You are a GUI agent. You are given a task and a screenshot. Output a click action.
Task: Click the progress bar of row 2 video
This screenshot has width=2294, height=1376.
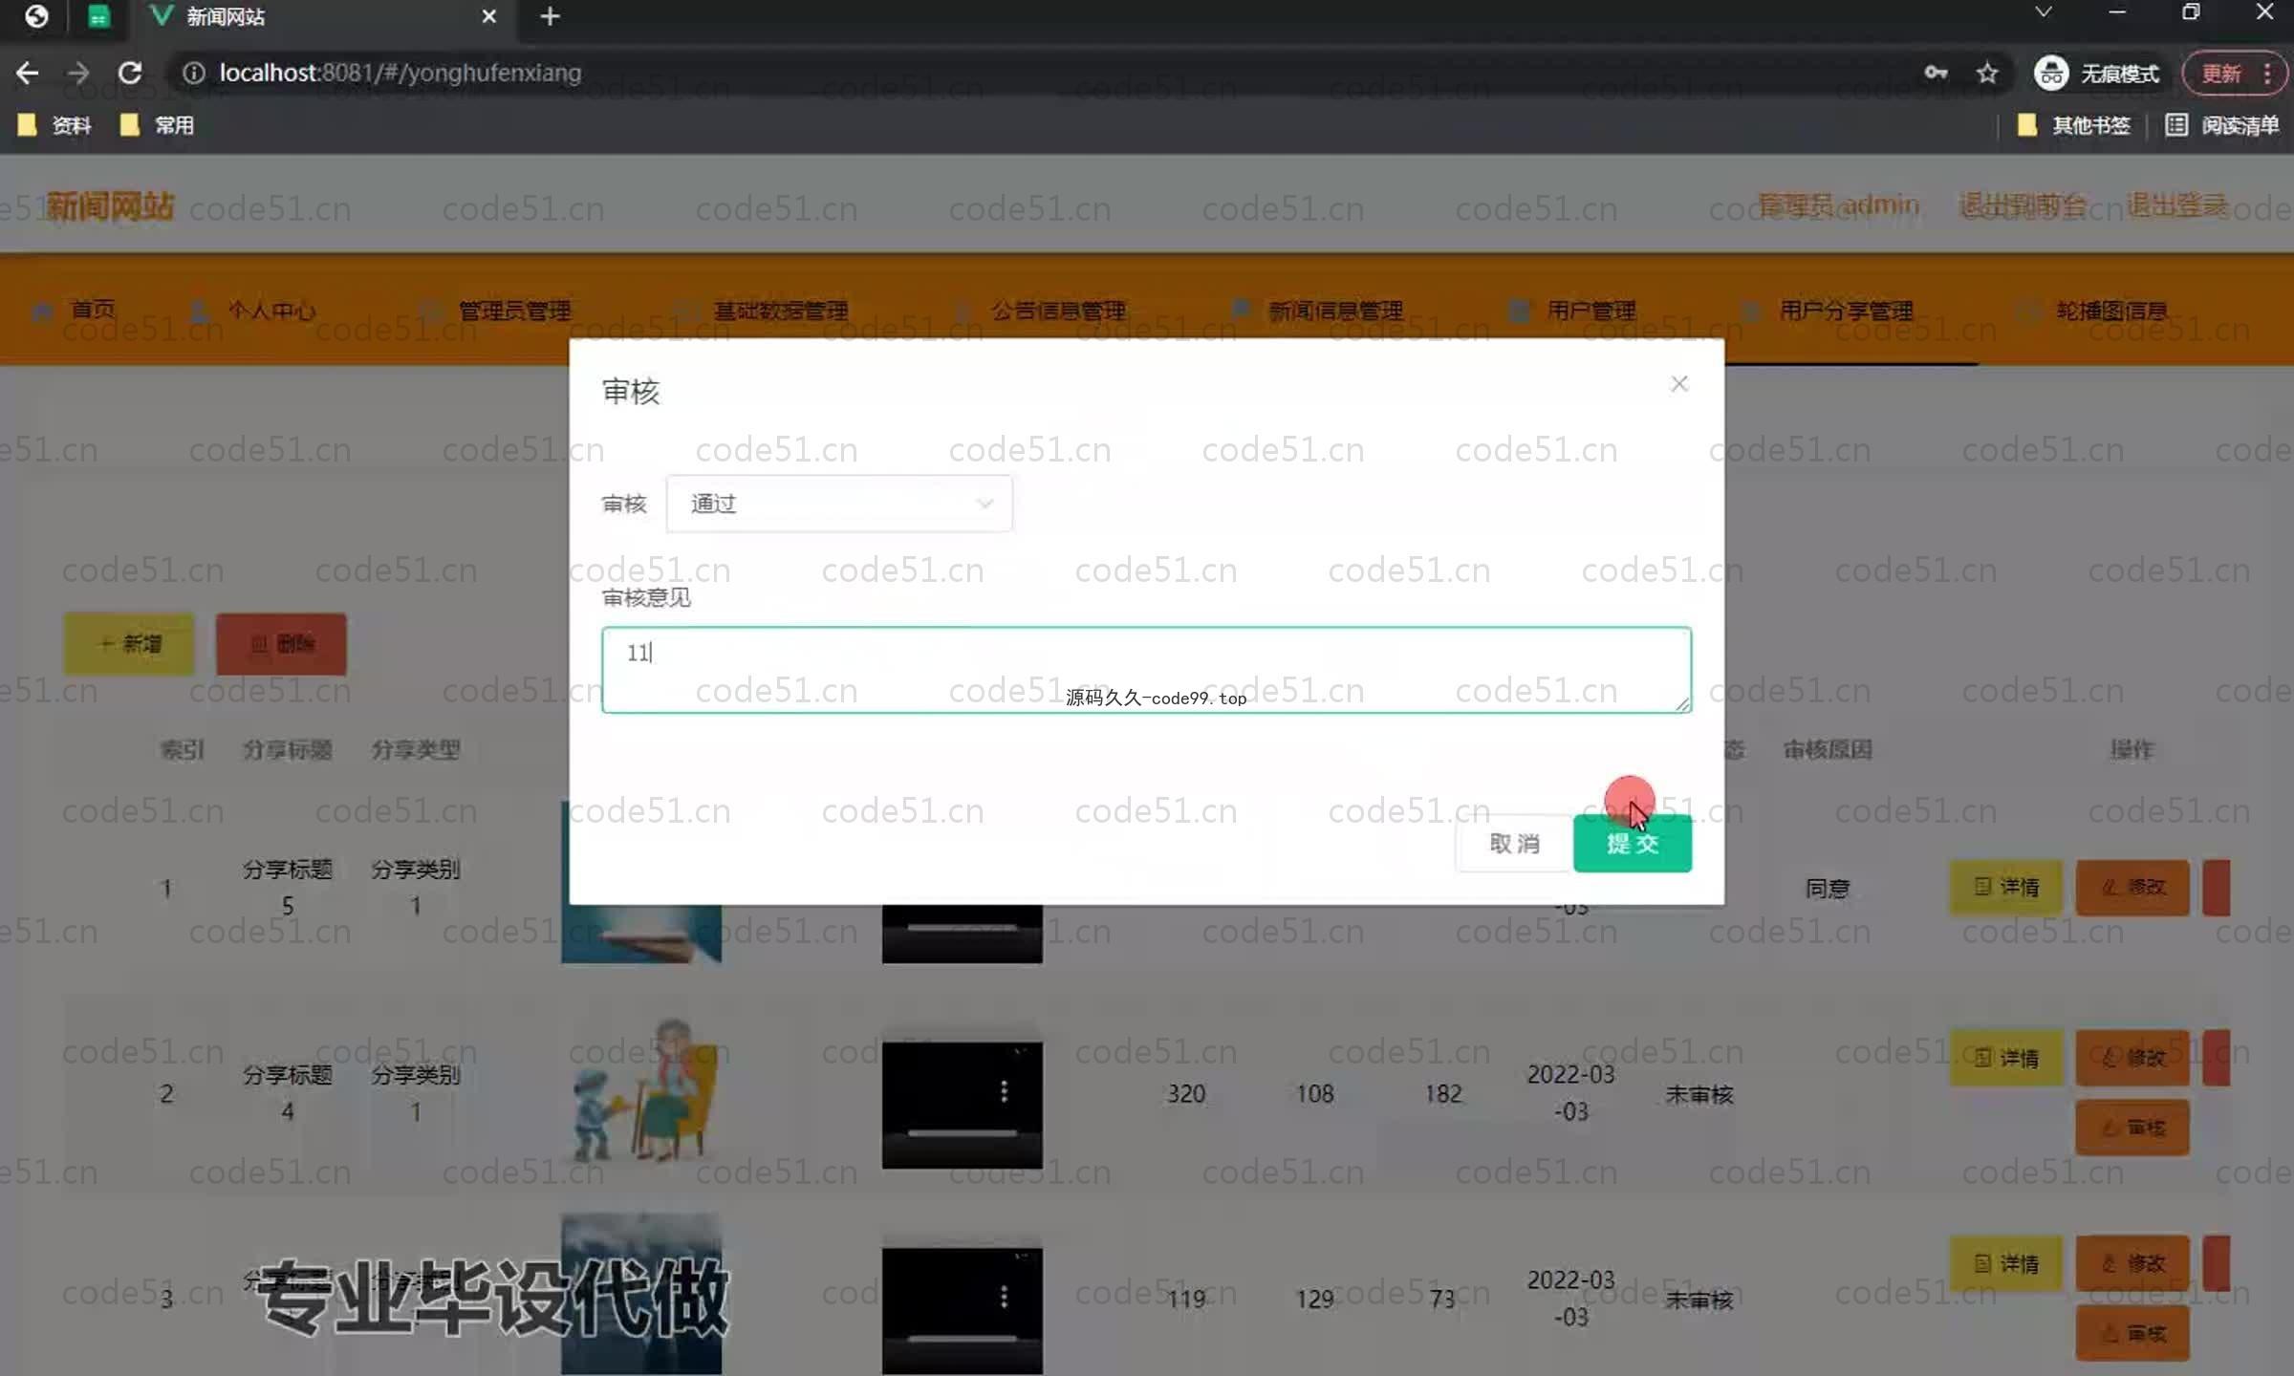962,1133
